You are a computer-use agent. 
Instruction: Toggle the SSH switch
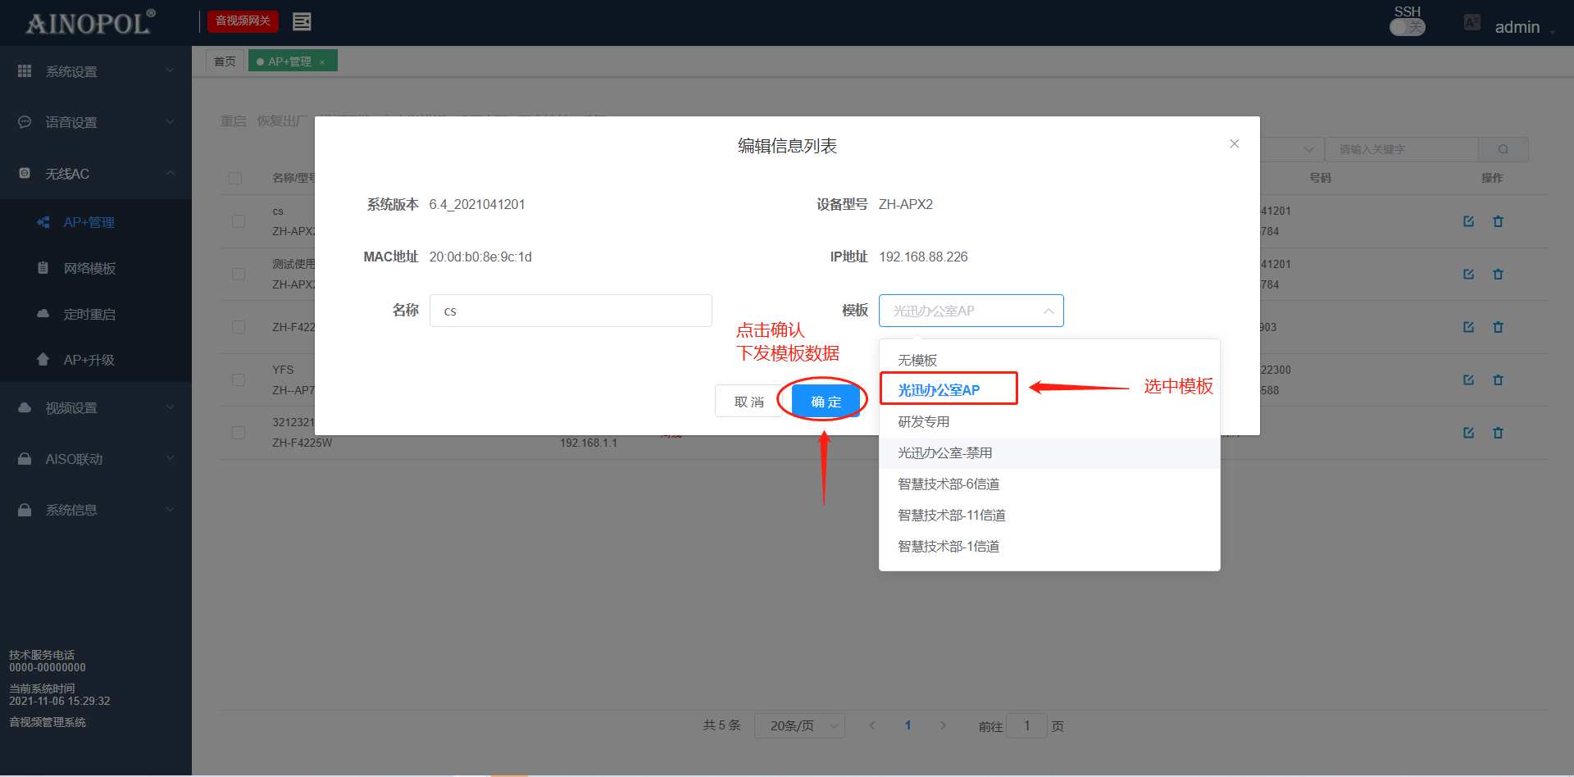point(1407,27)
